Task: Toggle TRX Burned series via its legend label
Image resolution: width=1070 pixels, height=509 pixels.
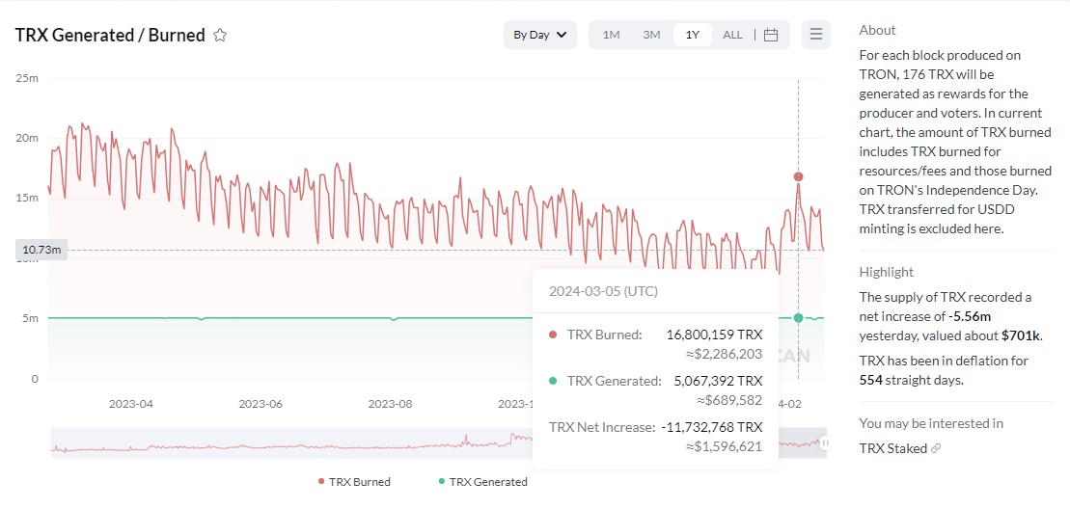Action: coord(359,481)
